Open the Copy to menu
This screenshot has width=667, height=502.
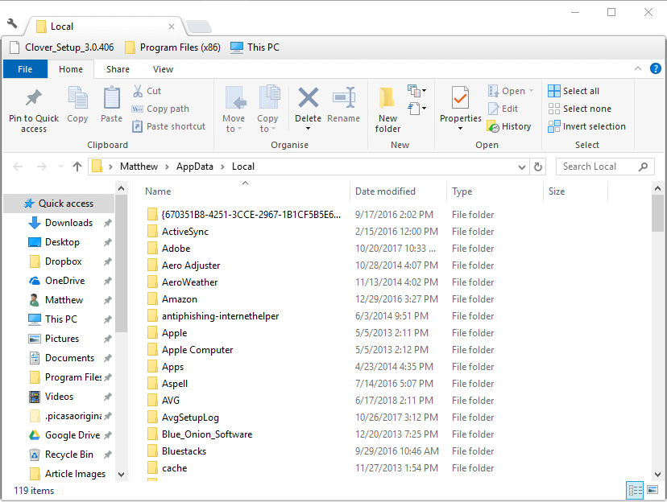[x=267, y=109]
